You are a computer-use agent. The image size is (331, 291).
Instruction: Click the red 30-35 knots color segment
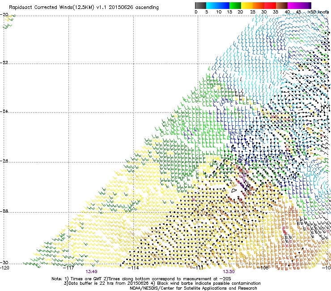point(270,5)
